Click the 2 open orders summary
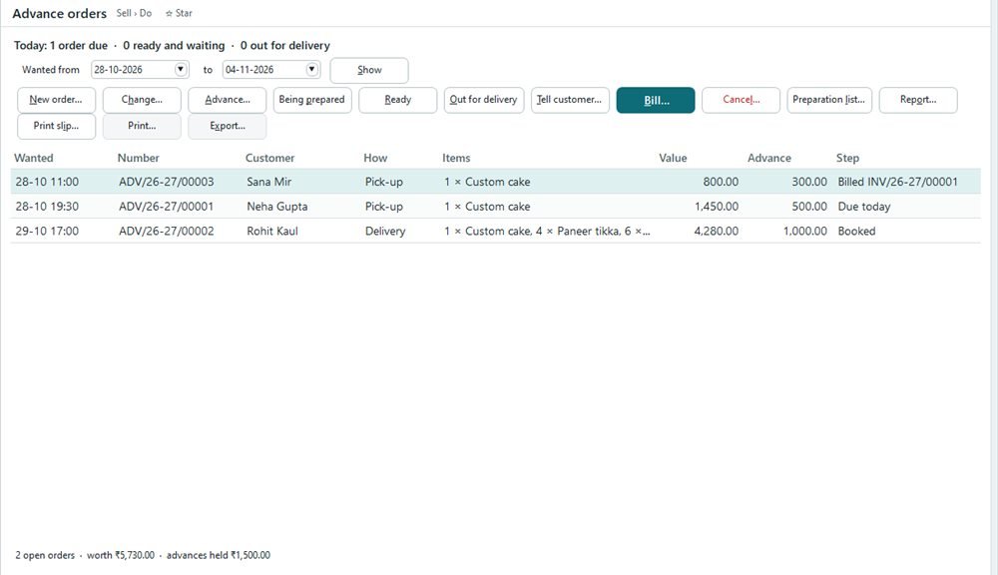998x575 pixels. click(45, 555)
